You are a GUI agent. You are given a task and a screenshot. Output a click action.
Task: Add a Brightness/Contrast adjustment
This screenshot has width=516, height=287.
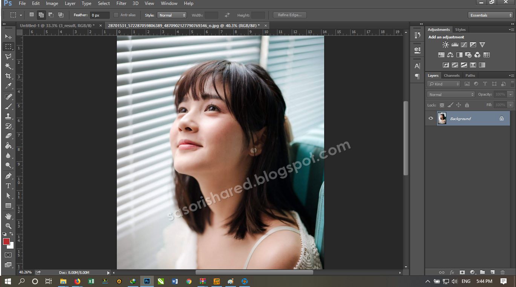point(446,45)
